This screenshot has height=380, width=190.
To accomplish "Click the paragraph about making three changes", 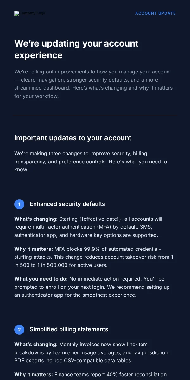I will point(91,161).
